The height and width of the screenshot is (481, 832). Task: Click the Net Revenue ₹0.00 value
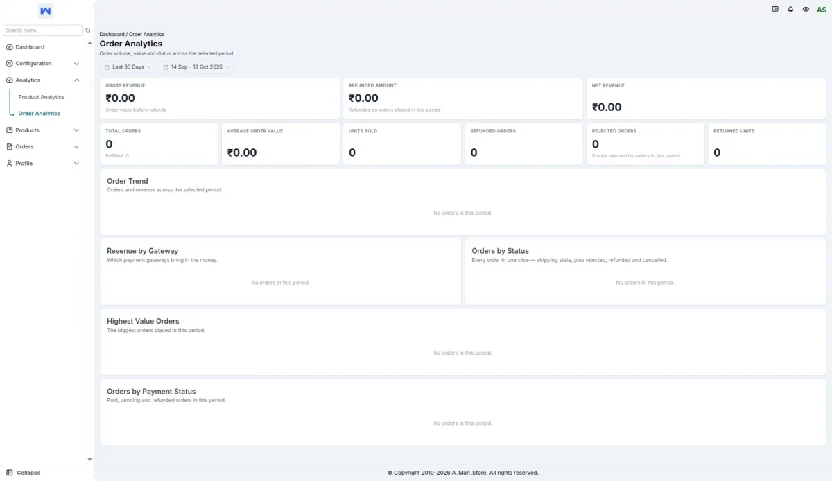[607, 107]
